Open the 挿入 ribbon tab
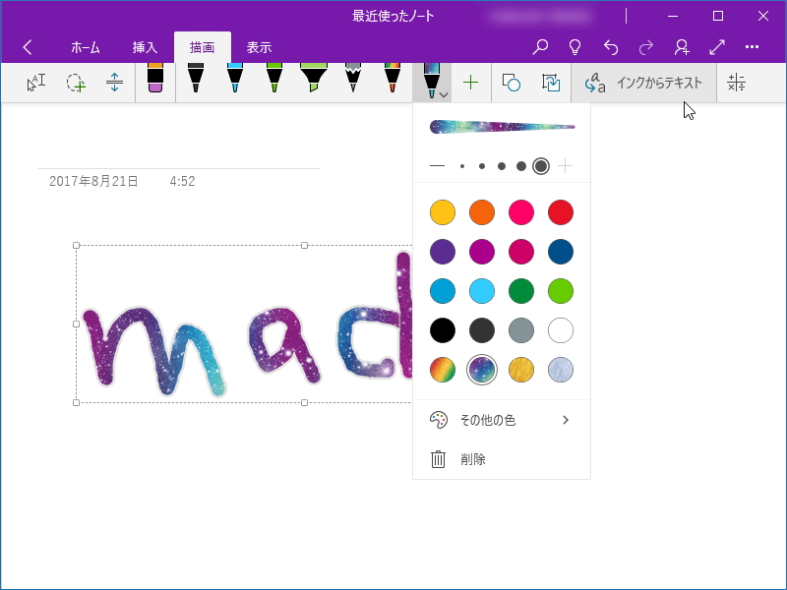This screenshot has width=787, height=590. pos(145,46)
